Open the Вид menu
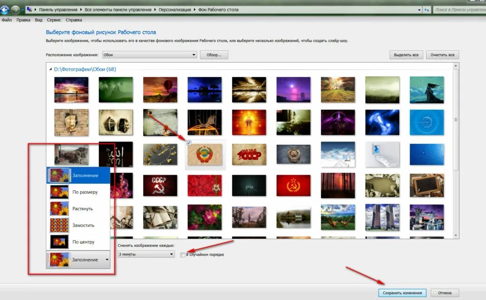Viewport: 486px width, 300px height. coord(38,20)
